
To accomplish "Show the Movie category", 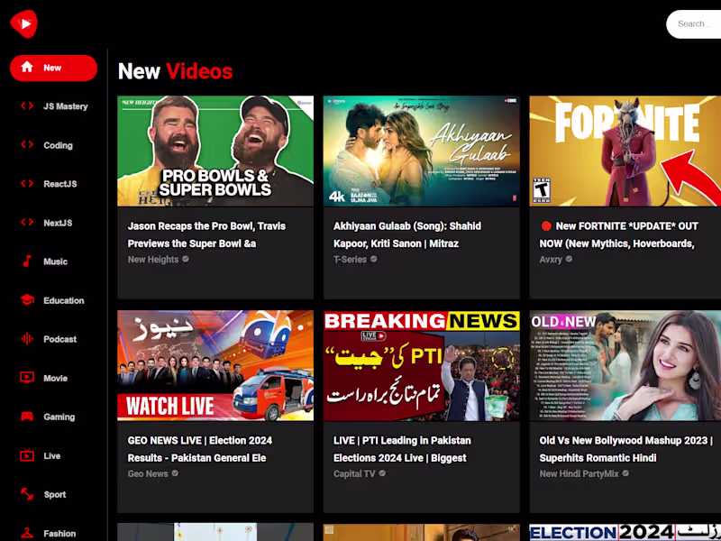I will (x=55, y=378).
